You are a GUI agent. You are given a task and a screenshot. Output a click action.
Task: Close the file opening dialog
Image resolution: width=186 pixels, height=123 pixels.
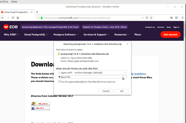click(x=128, y=44)
